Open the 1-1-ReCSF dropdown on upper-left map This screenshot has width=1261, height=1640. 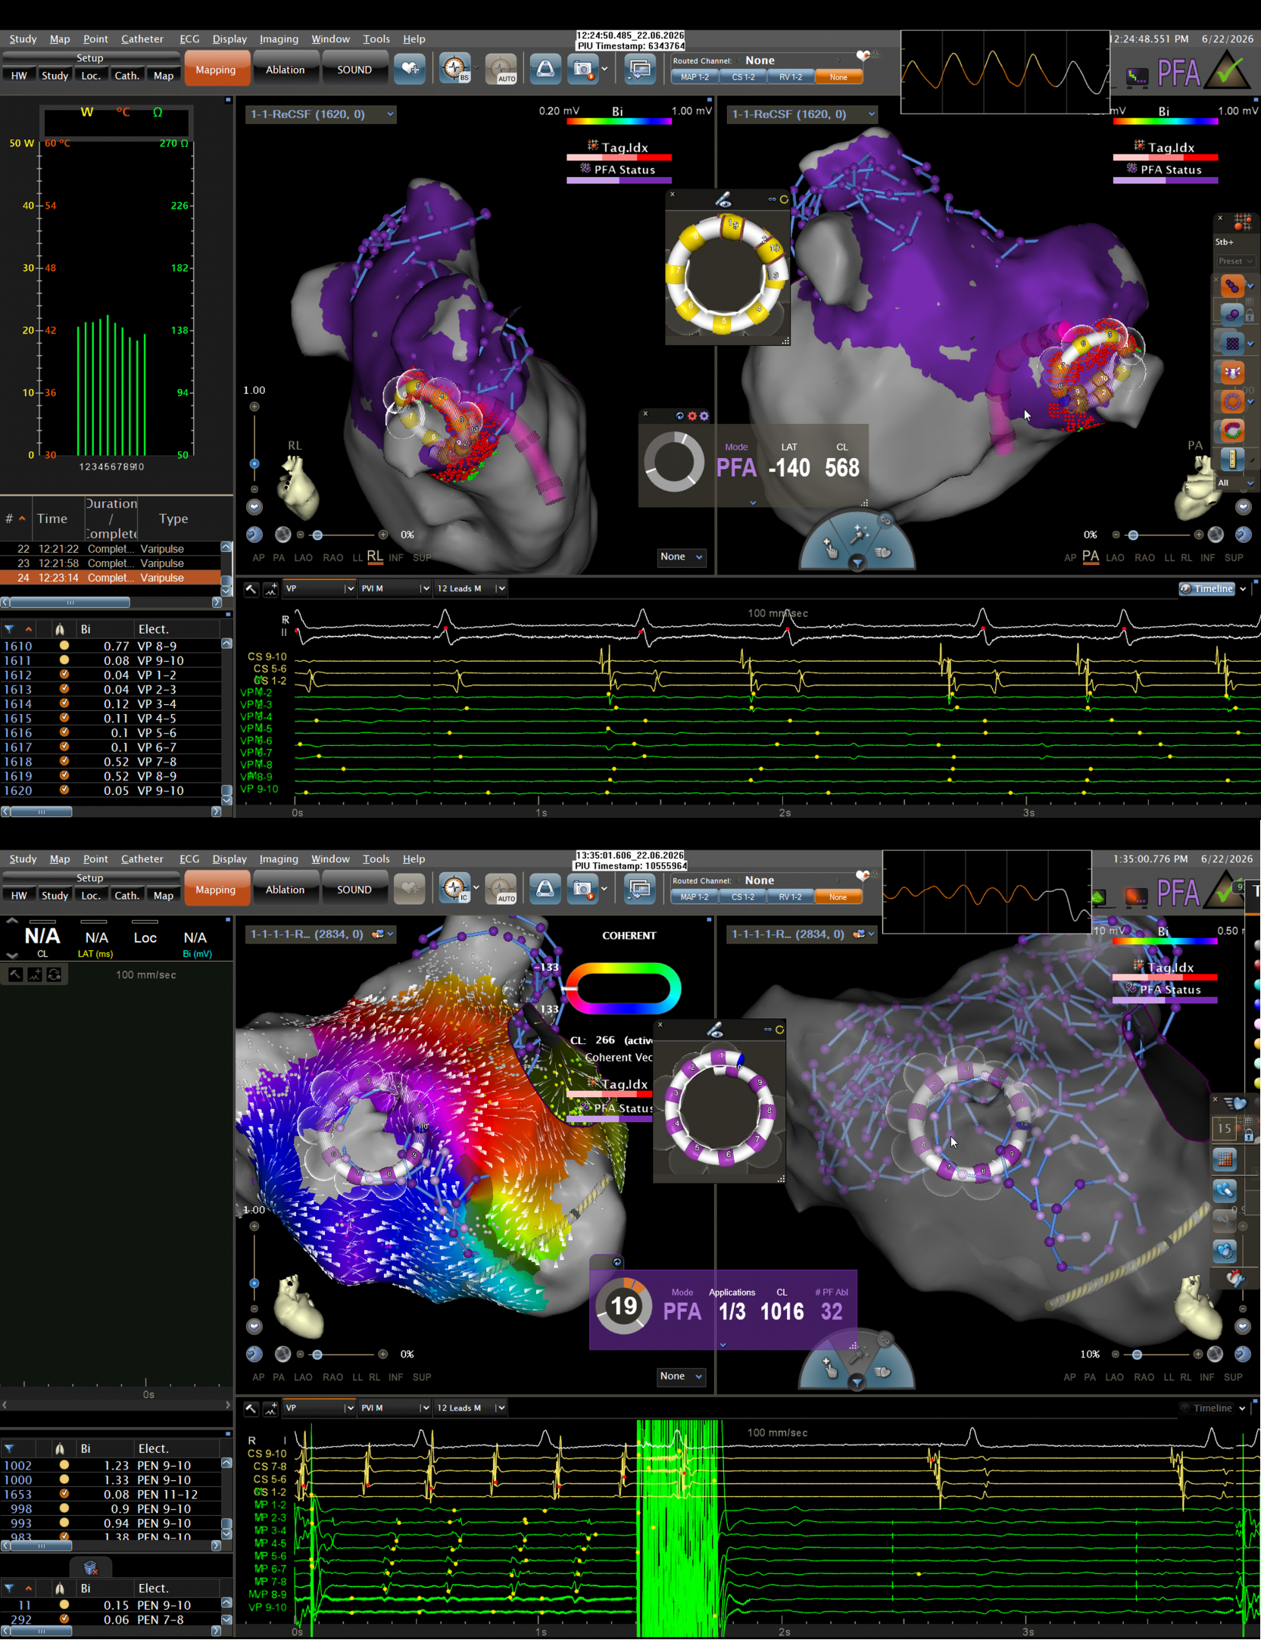(x=321, y=114)
